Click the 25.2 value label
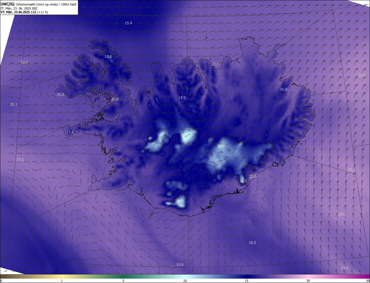The width and height of the screenshot is (370, 283). coord(351,170)
